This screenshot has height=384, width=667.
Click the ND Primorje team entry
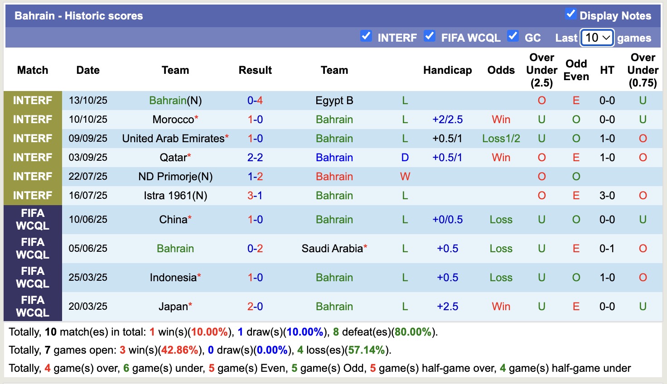click(175, 177)
